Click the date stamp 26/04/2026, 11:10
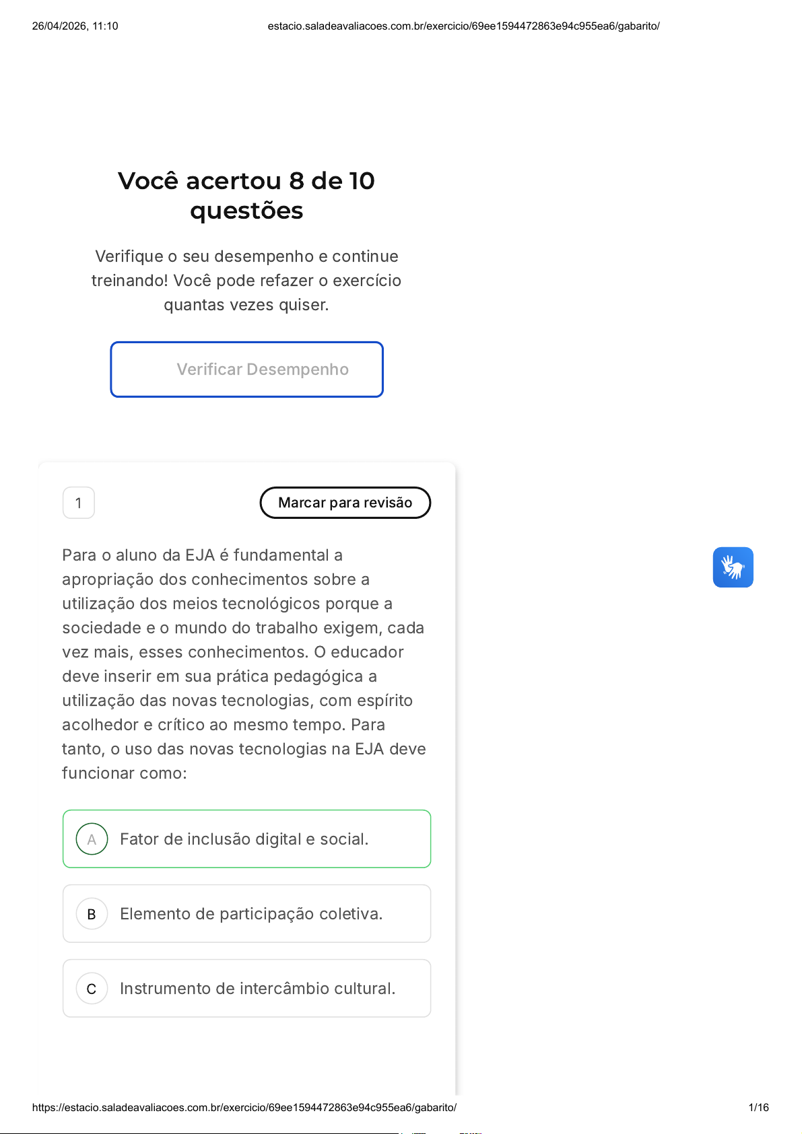The image size is (802, 1134). click(x=75, y=26)
